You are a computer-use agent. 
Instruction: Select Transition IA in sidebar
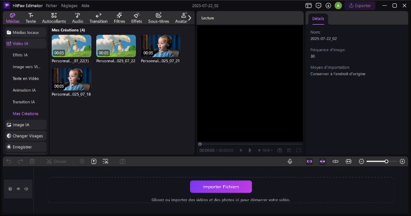[x=24, y=102]
